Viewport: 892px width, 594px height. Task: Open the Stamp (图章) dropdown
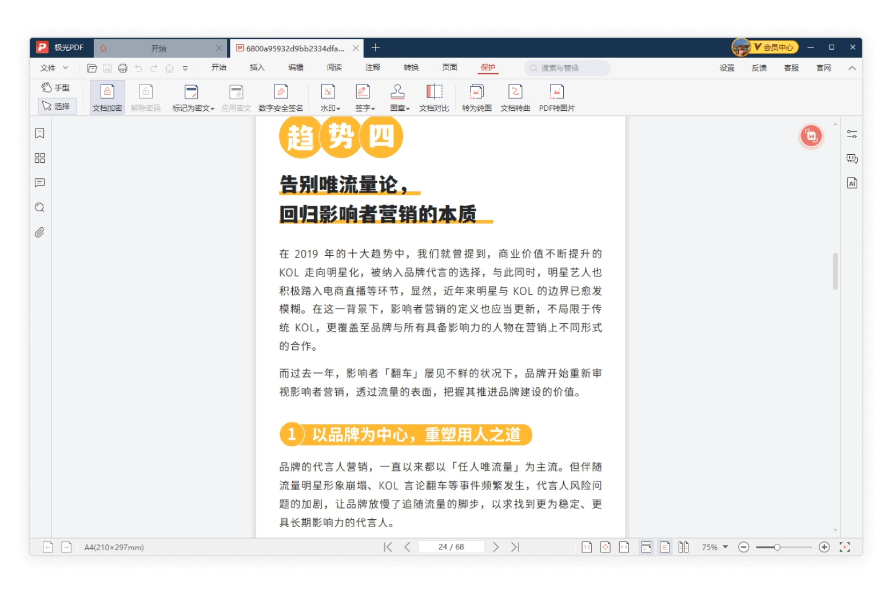(399, 98)
